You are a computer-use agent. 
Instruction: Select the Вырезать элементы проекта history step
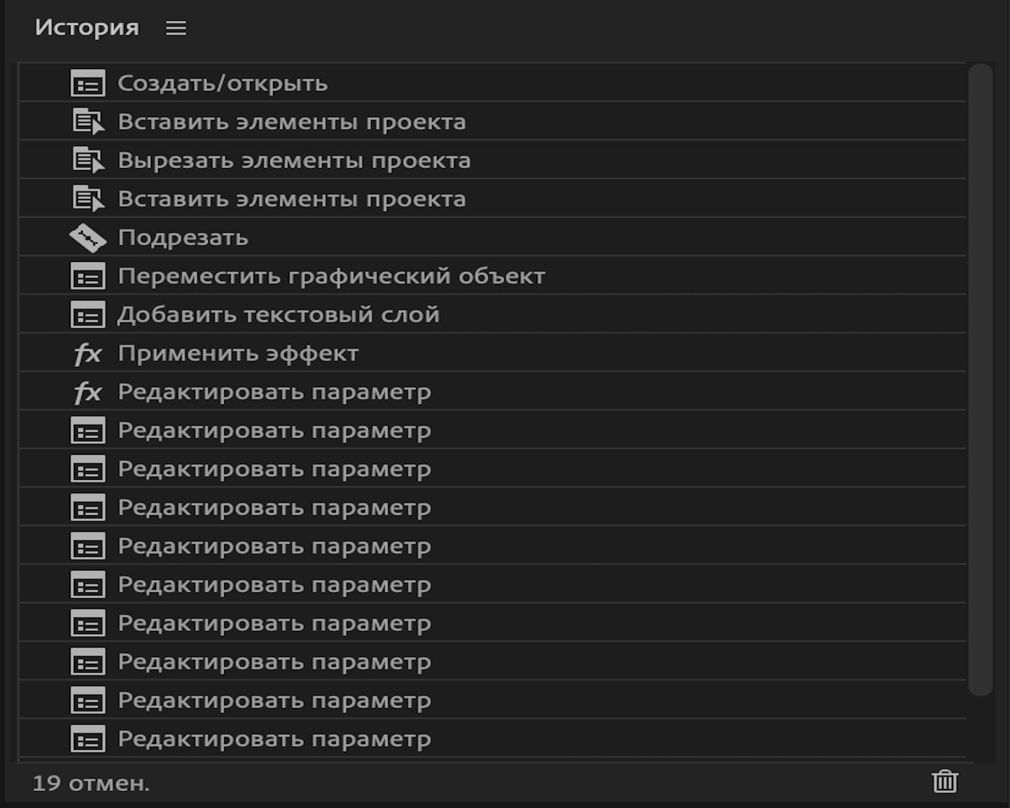(x=295, y=160)
